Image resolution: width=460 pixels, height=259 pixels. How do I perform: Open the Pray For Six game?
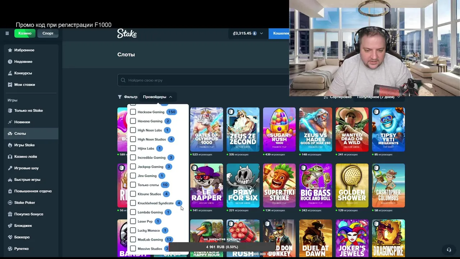tap(243, 186)
